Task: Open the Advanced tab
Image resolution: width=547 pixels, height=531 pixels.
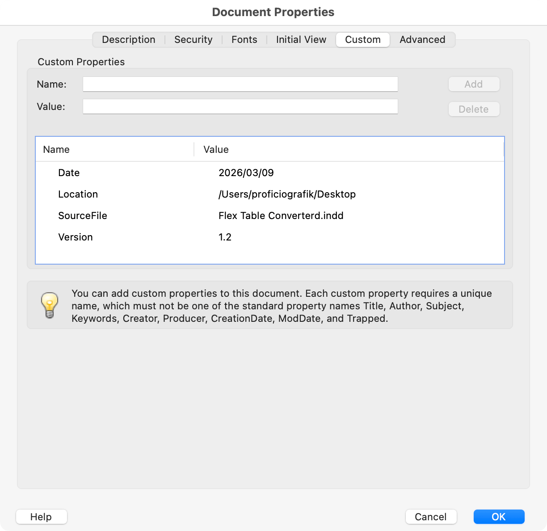Action: (x=422, y=39)
